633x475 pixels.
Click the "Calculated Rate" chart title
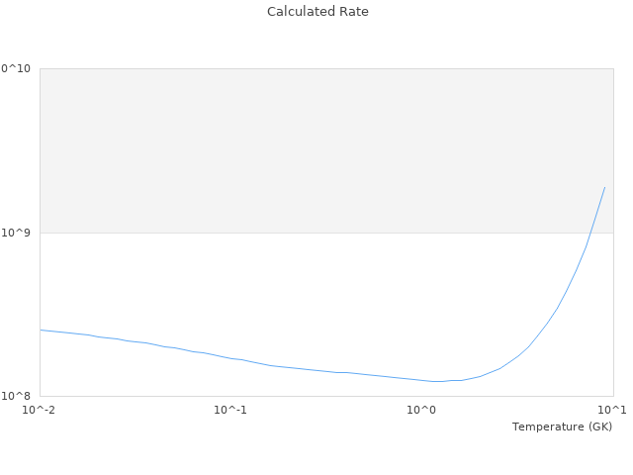coord(316,12)
